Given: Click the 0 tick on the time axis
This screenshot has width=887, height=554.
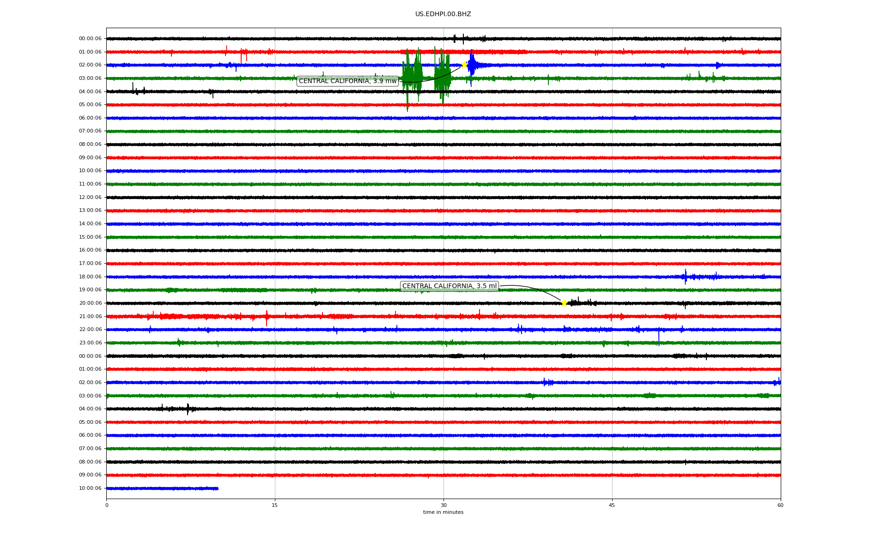Looking at the screenshot, I should pyautogui.click(x=107, y=505).
